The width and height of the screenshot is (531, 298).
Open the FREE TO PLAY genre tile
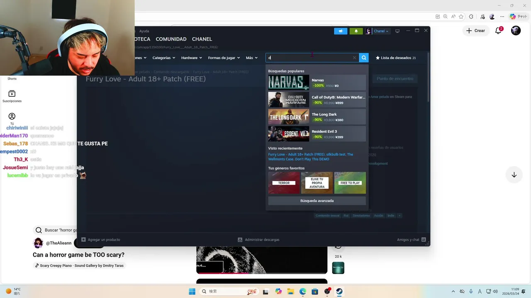tap(350, 183)
